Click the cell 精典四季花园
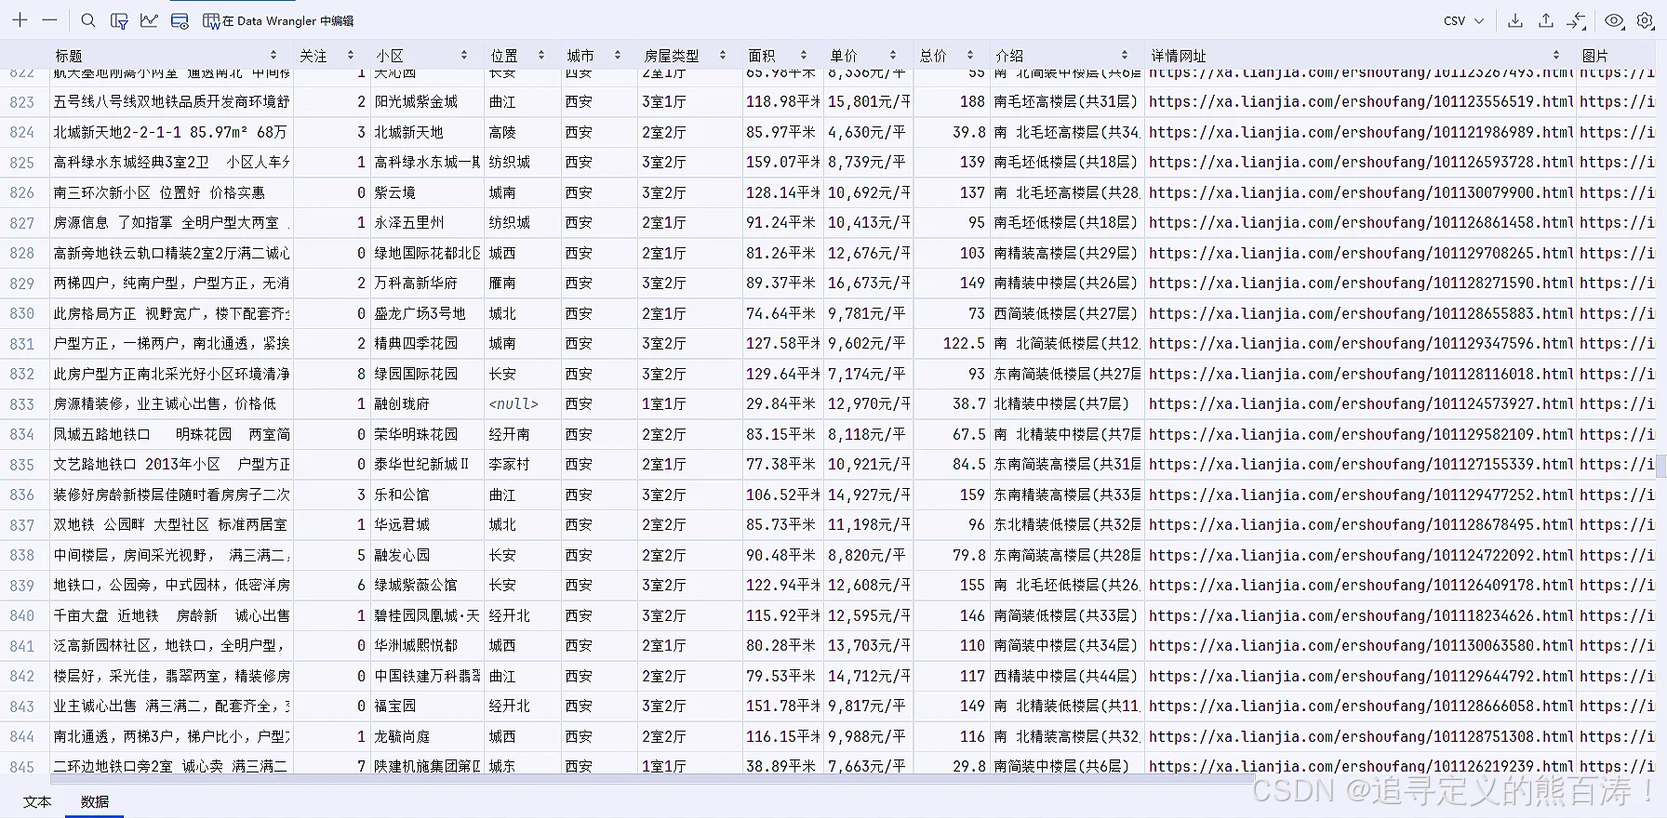1667x818 pixels. click(x=427, y=344)
